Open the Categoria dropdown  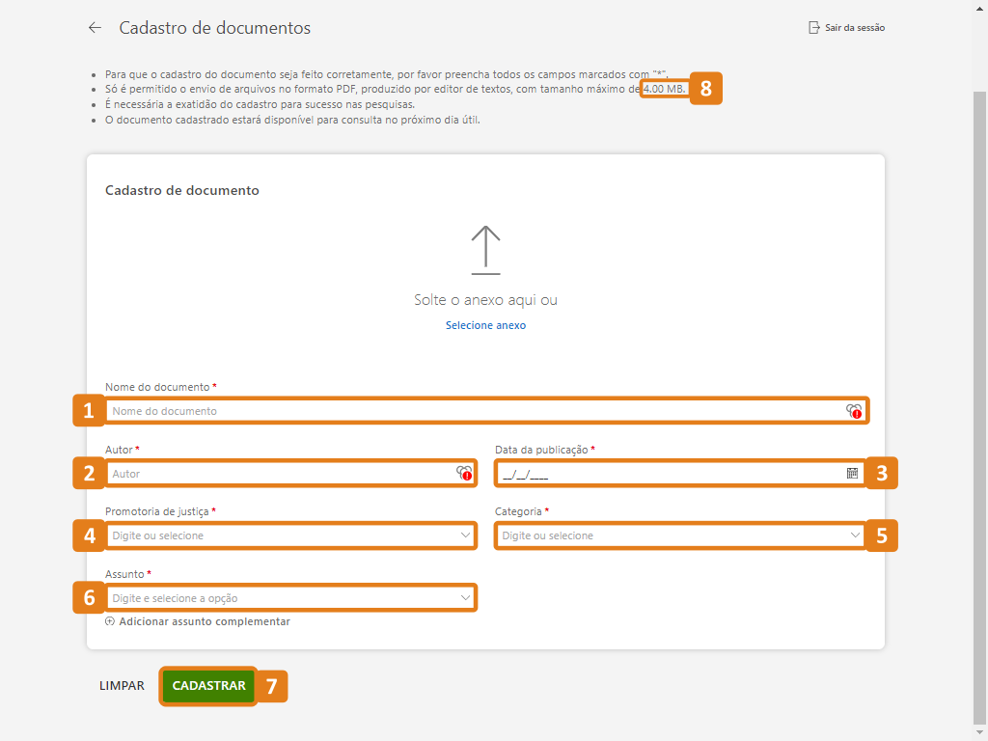coord(855,535)
